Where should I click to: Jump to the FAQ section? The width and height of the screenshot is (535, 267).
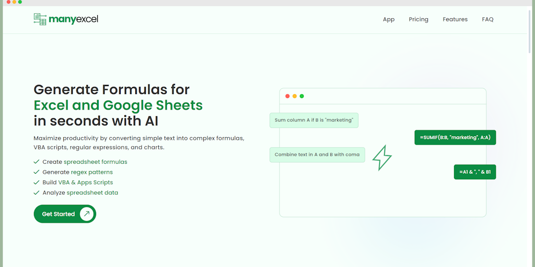click(x=487, y=19)
